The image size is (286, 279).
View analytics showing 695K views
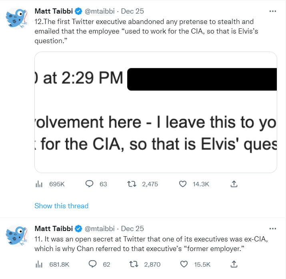[39, 184]
